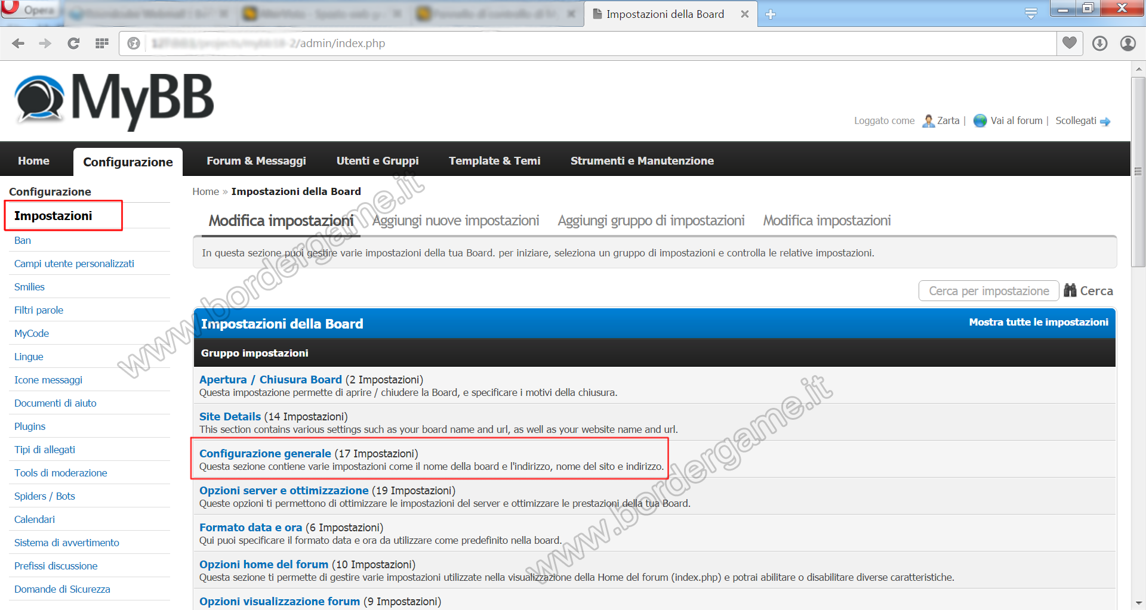Click the Cerca search button

pyautogui.click(x=1096, y=291)
